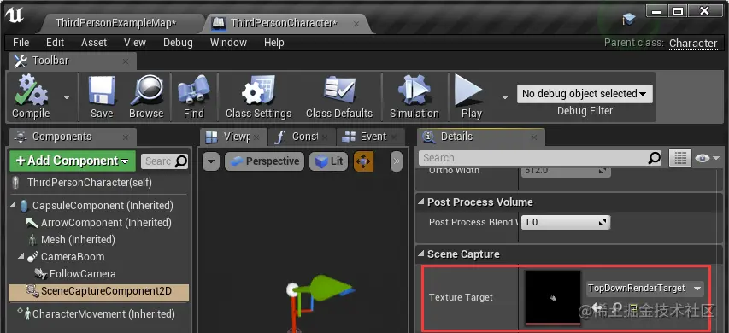Viewport: 729px width, 333px height.
Task: Open the Debug menu
Action: pyautogui.click(x=178, y=42)
